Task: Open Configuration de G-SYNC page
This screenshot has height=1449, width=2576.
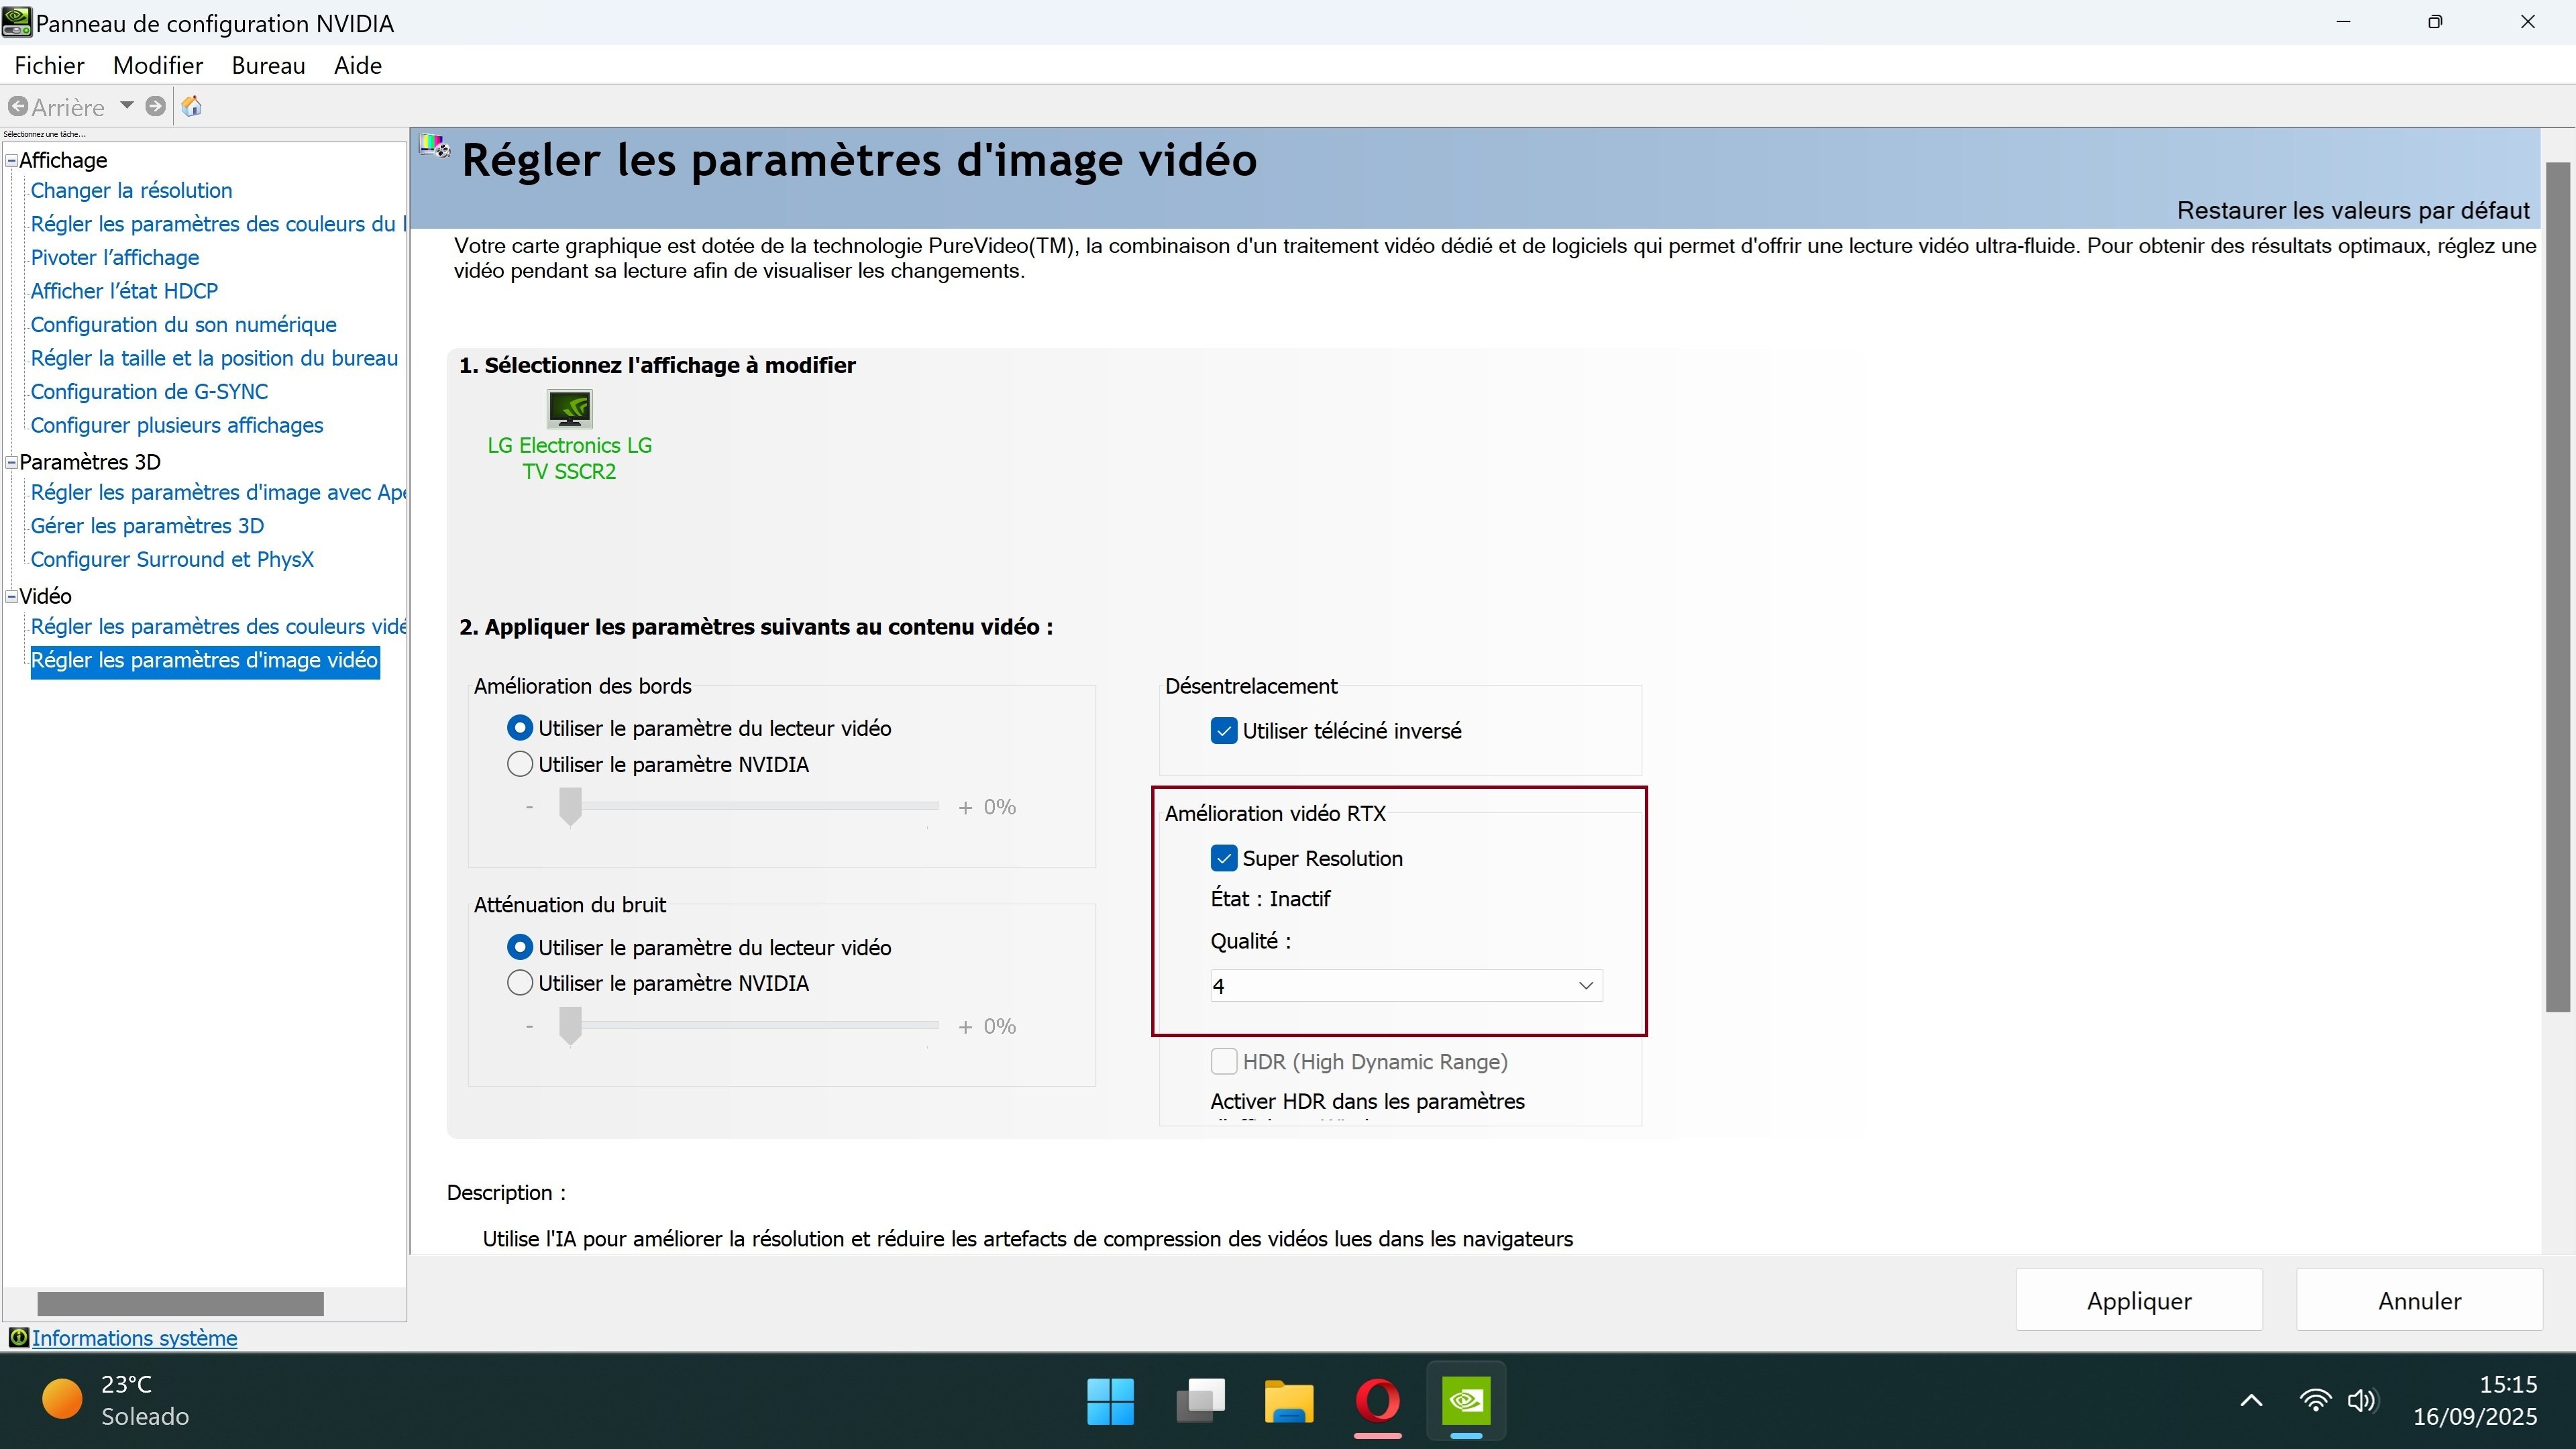Action: pyautogui.click(x=149, y=391)
